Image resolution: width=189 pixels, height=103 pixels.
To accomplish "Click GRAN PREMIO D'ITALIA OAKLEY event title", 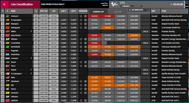I will click(x=53, y=4).
